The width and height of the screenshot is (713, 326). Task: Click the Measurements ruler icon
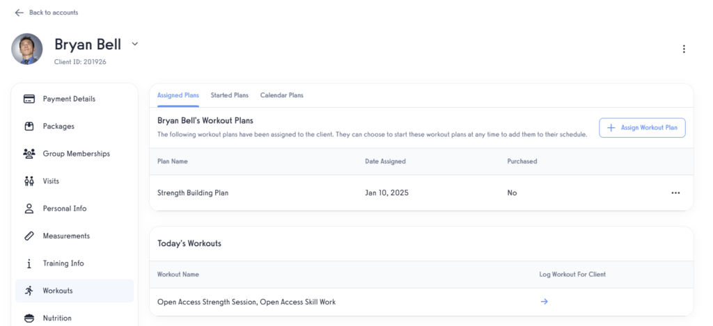(x=29, y=236)
